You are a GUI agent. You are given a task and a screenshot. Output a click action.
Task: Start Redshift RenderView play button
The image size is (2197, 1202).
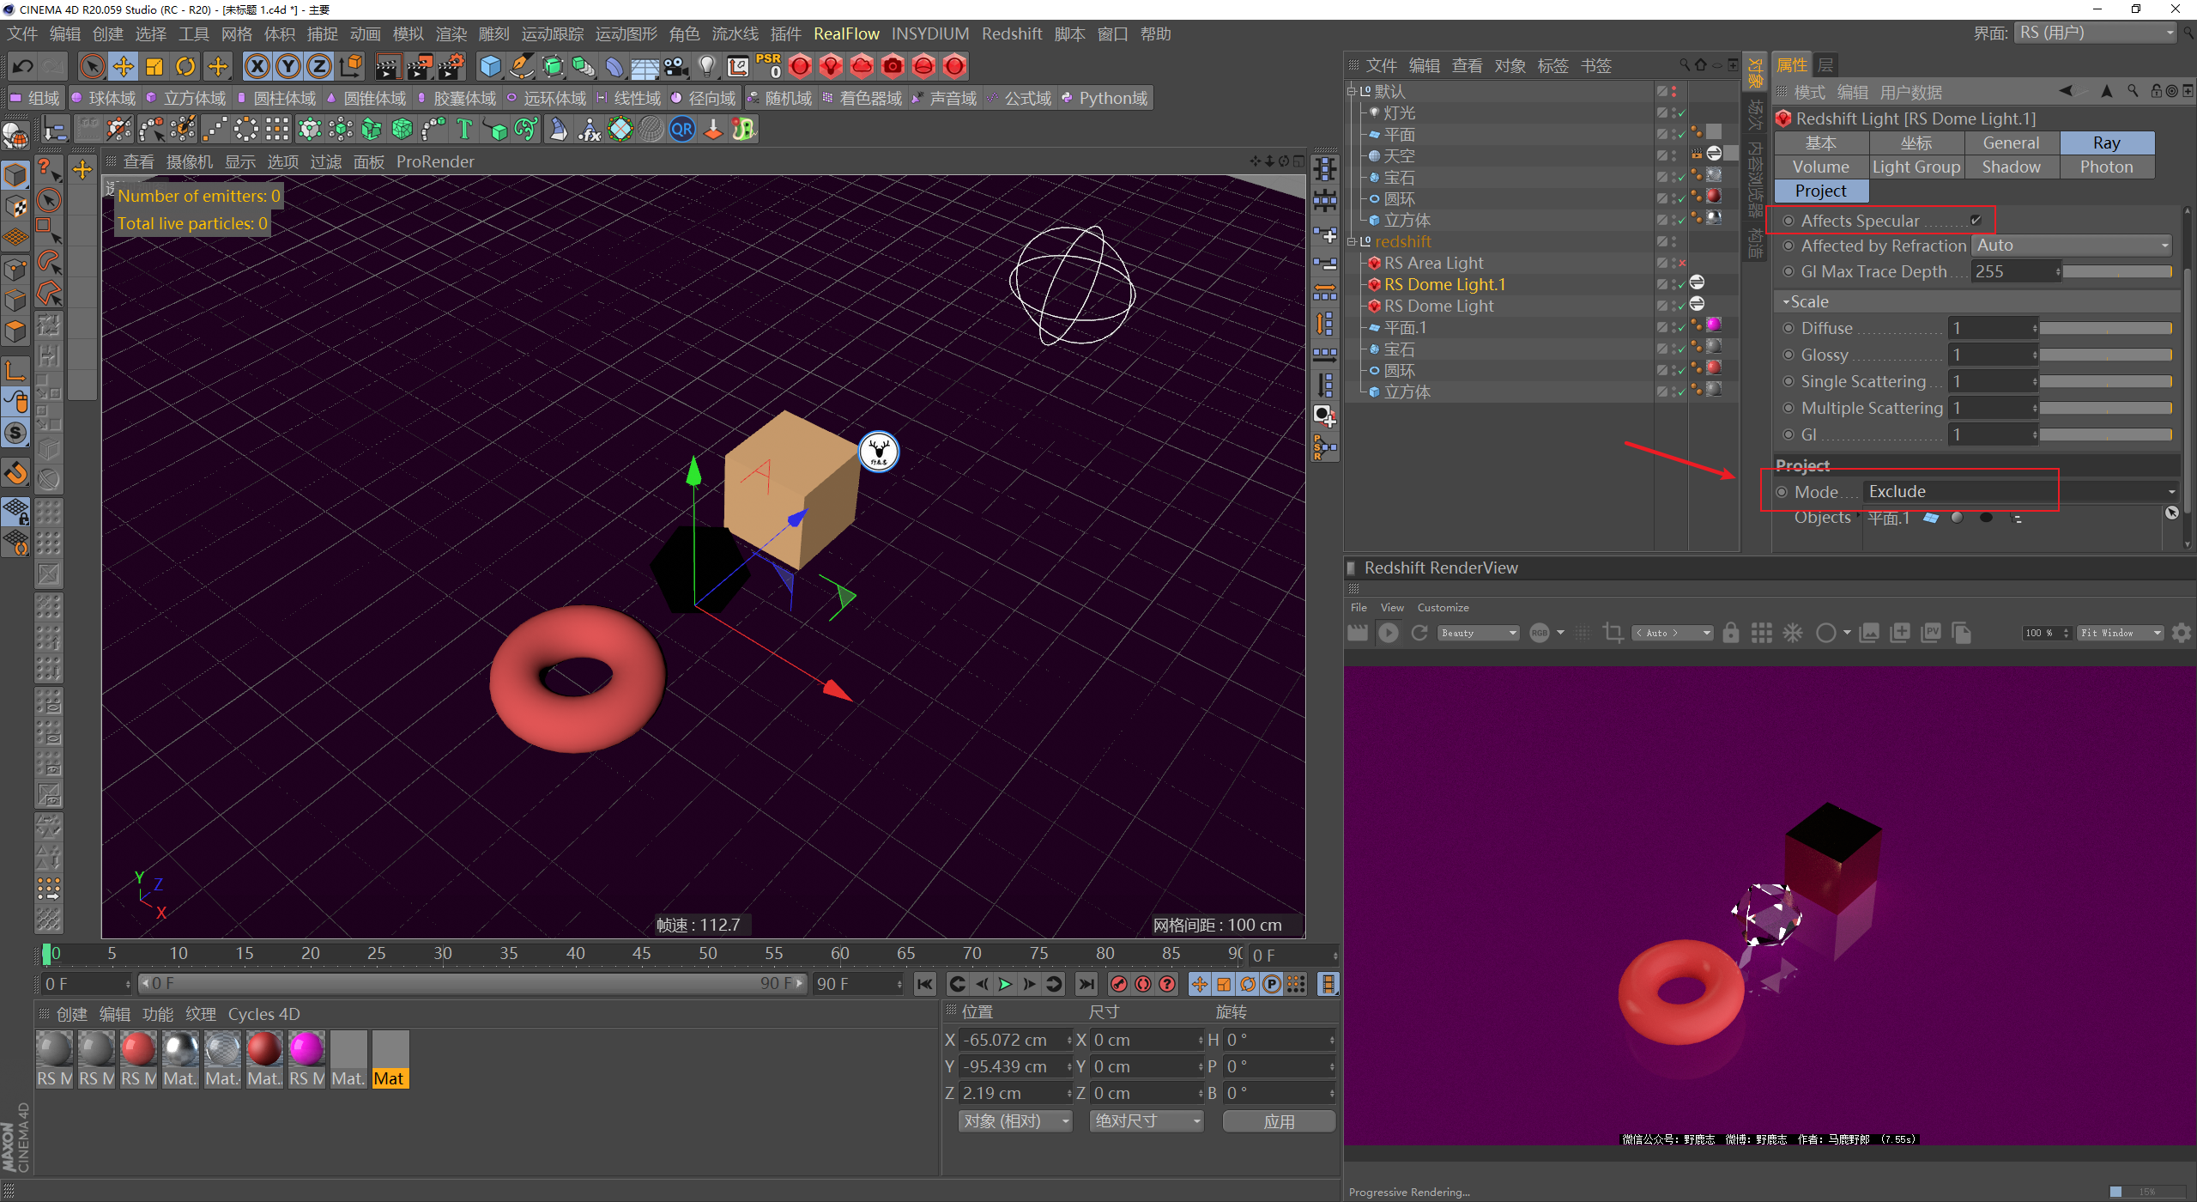[1388, 633]
